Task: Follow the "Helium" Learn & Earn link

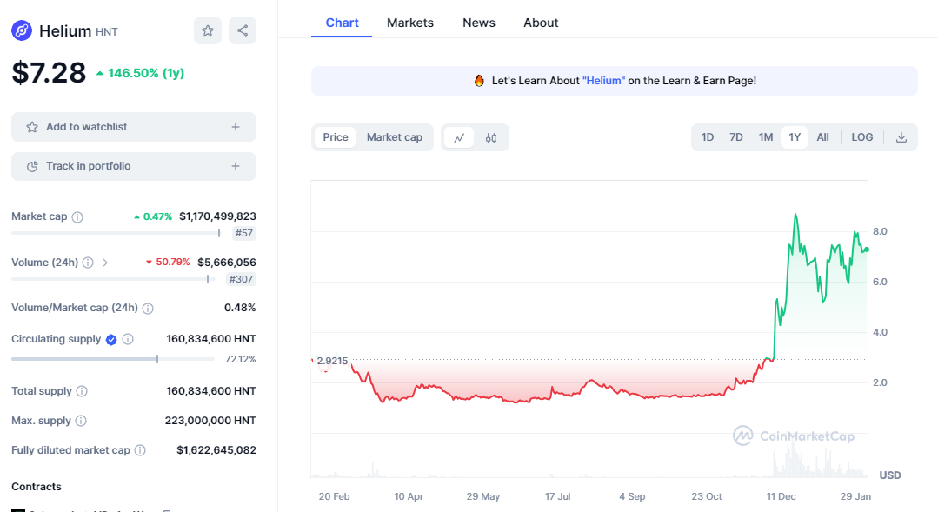Action: 603,81
